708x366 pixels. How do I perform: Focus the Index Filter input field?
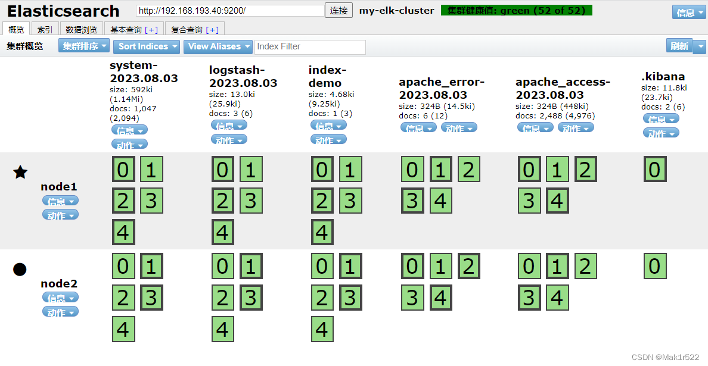(x=310, y=47)
